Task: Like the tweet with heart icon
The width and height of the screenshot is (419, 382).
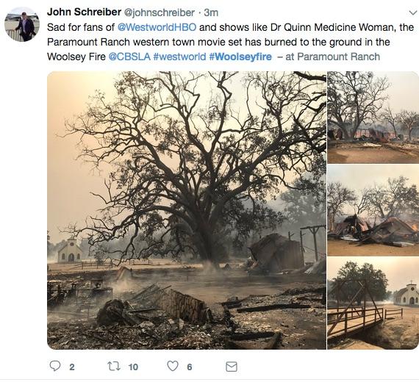Action: pyautogui.click(x=173, y=366)
